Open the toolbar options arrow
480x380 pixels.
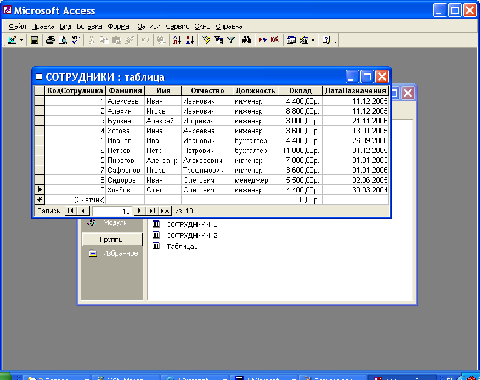coord(336,42)
